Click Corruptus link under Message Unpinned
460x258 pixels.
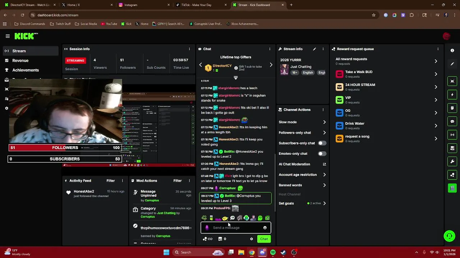(x=152, y=200)
